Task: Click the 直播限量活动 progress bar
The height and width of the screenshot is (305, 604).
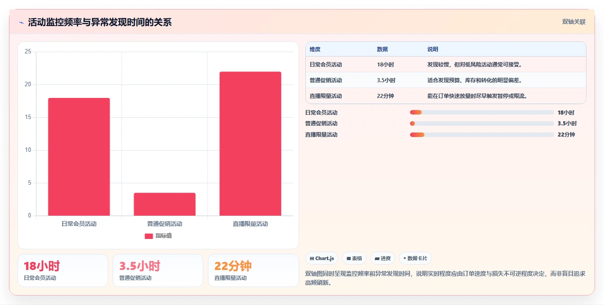Action: coord(482,135)
